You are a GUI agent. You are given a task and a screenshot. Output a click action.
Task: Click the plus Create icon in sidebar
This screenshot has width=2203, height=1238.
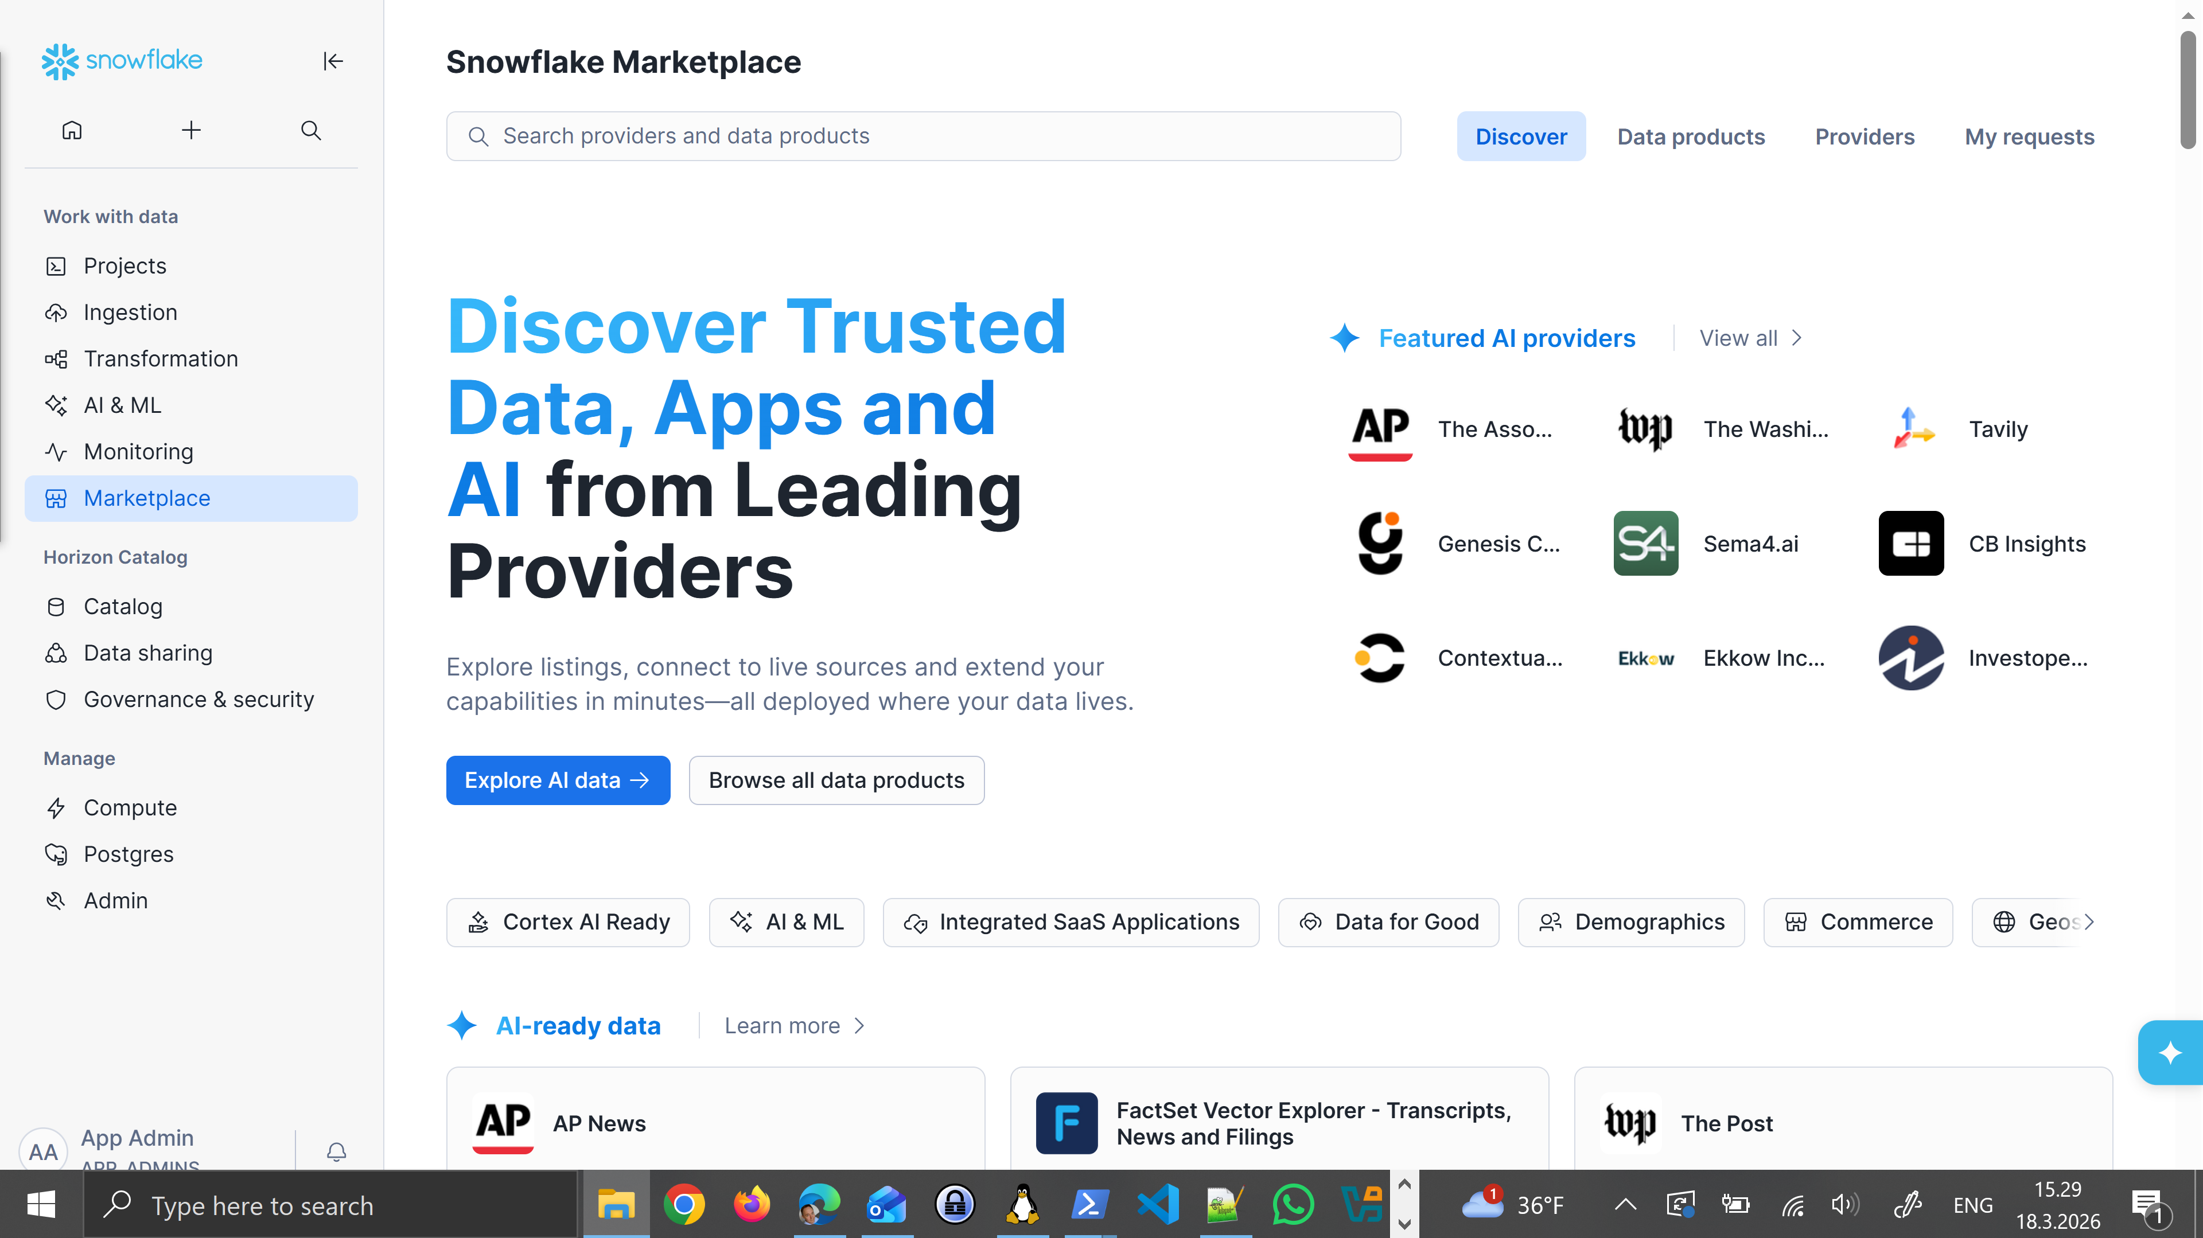pyautogui.click(x=192, y=130)
